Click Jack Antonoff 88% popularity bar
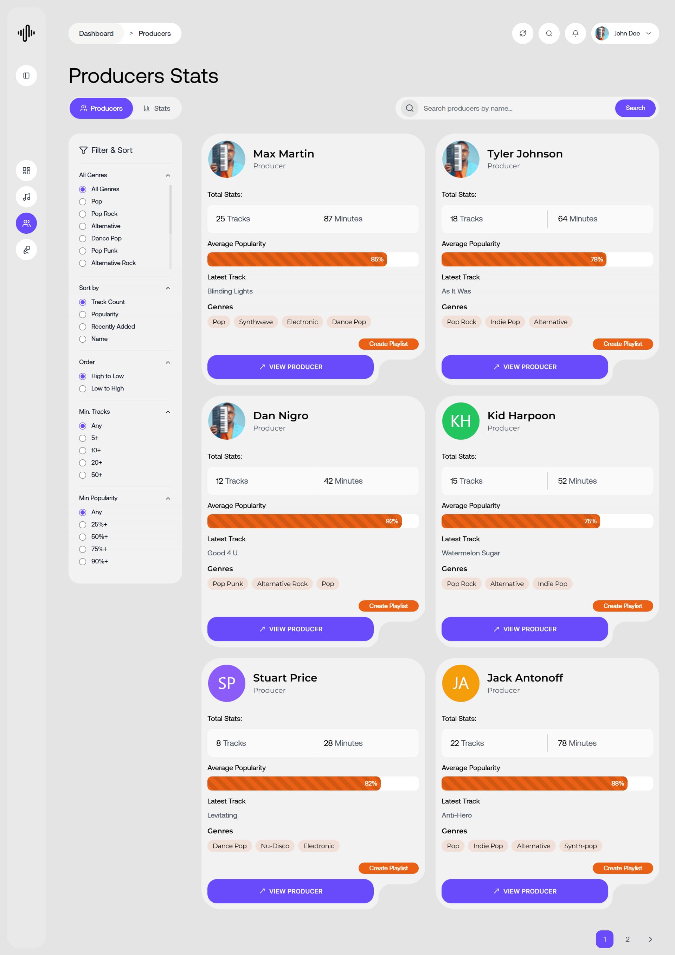The width and height of the screenshot is (675, 955). (x=547, y=783)
